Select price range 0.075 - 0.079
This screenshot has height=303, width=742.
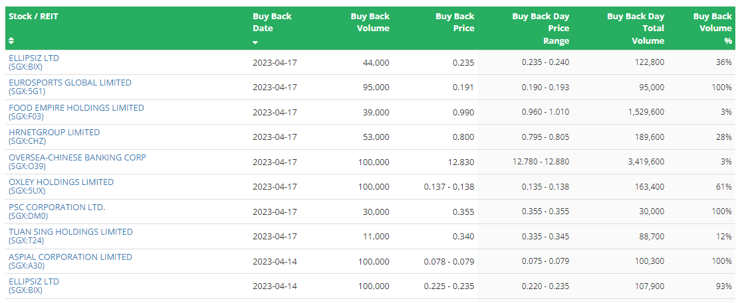point(546,261)
